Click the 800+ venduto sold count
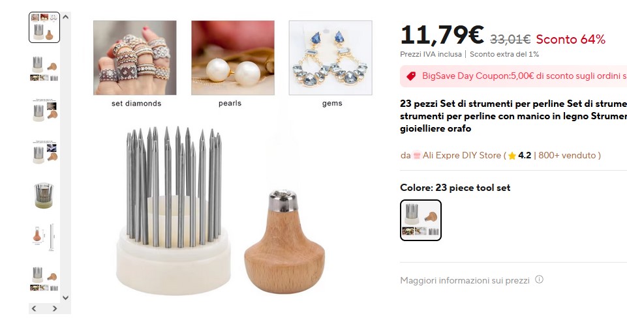Screen dimensions: 627x333 point(567,155)
